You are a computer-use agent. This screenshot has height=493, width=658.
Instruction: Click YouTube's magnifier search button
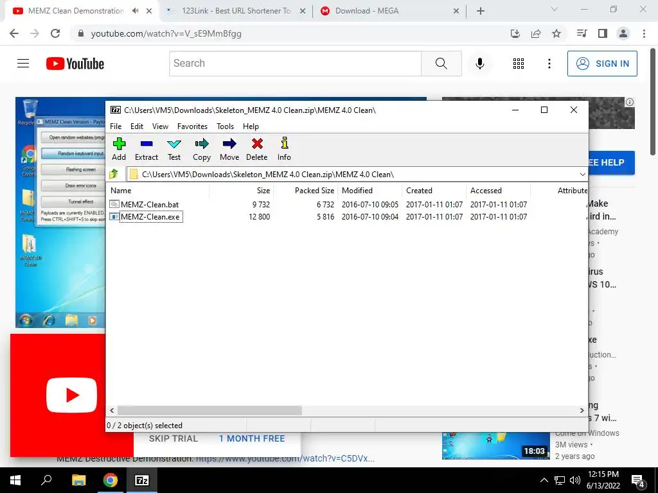point(441,64)
